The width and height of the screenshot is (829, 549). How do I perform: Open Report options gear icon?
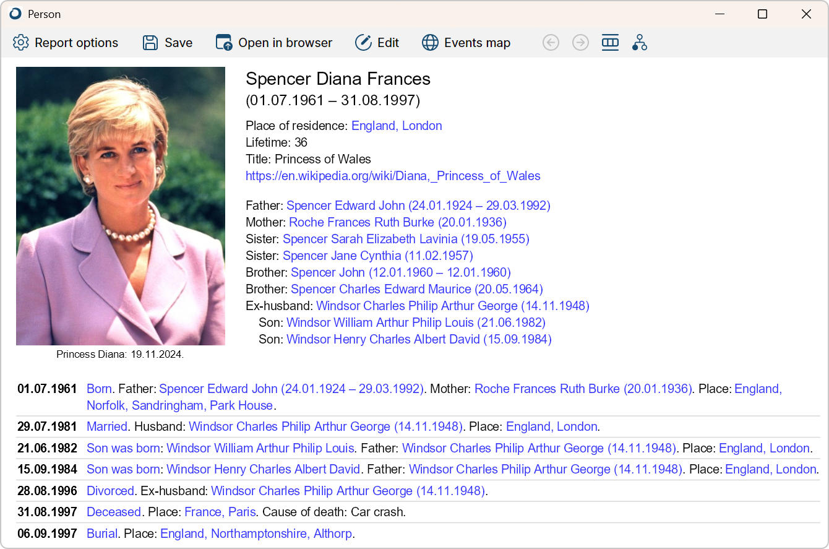click(x=21, y=43)
